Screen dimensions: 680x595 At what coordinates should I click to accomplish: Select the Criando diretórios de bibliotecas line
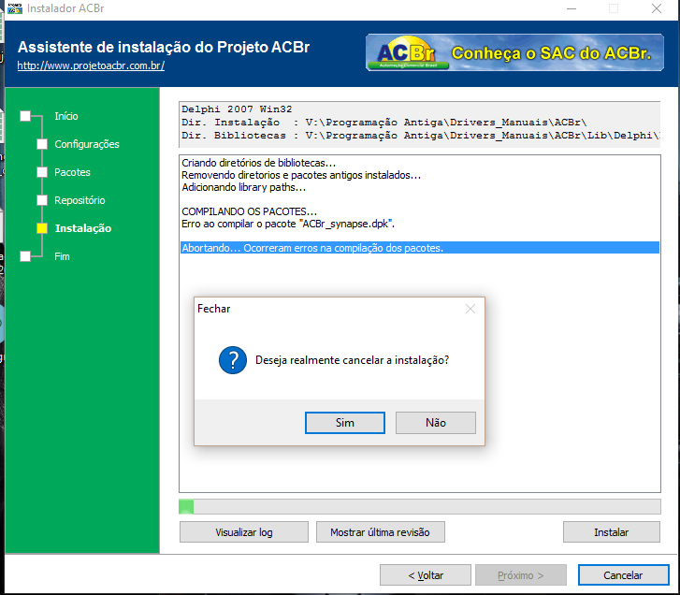[259, 163]
